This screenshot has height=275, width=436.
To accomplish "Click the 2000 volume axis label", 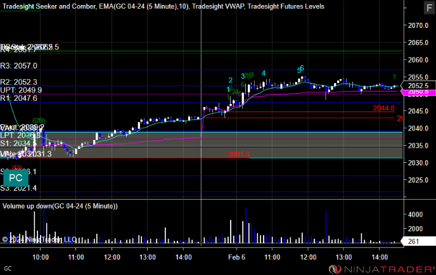I will [x=416, y=229].
